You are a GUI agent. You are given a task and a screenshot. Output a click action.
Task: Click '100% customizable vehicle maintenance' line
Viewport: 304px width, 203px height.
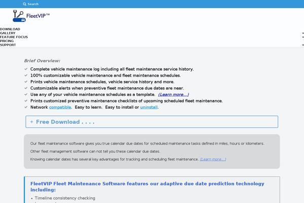tap(105, 76)
